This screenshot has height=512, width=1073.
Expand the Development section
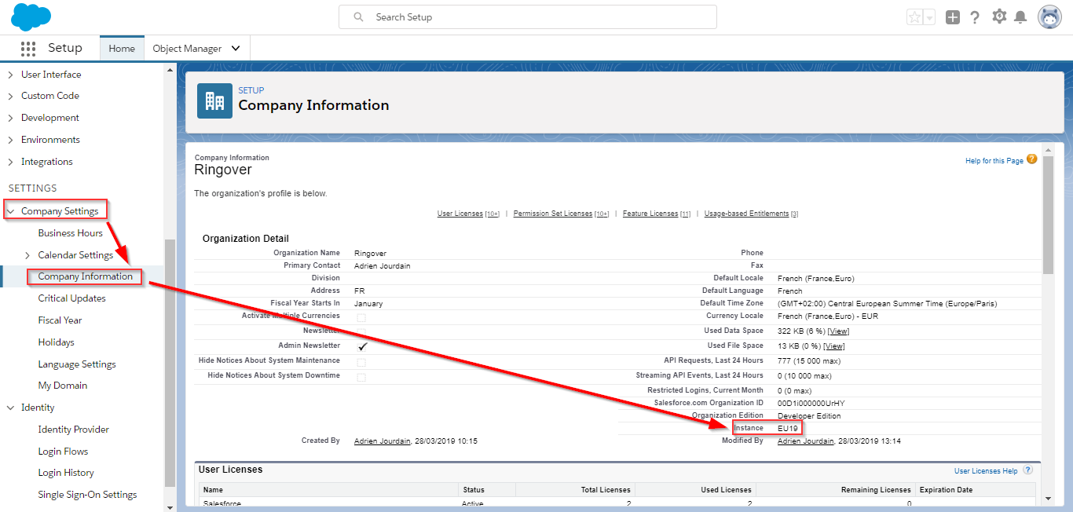click(10, 118)
